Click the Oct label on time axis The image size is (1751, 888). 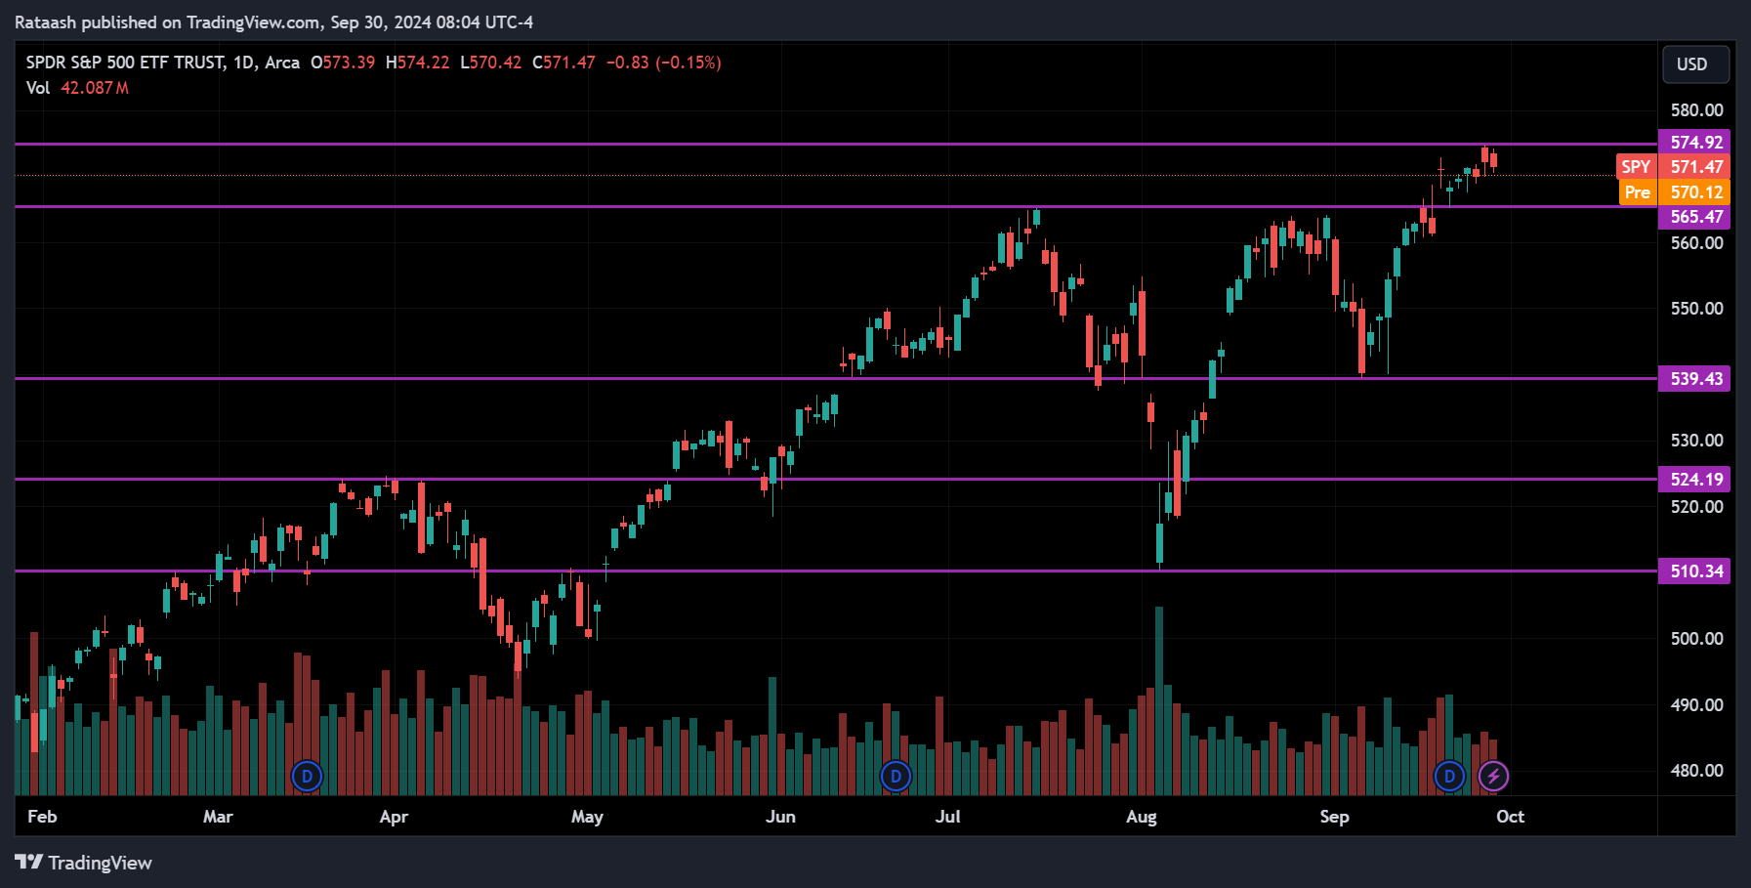(x=1511, y=817)
